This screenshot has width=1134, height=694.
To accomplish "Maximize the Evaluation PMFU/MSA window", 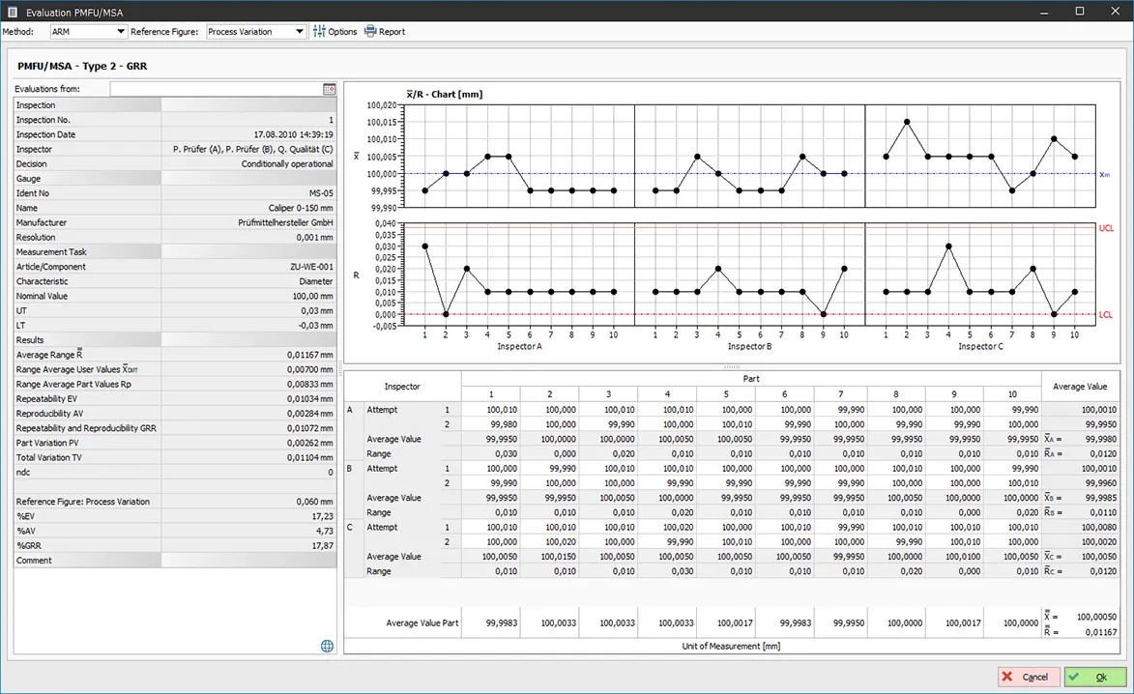I will pos(1080,11).
